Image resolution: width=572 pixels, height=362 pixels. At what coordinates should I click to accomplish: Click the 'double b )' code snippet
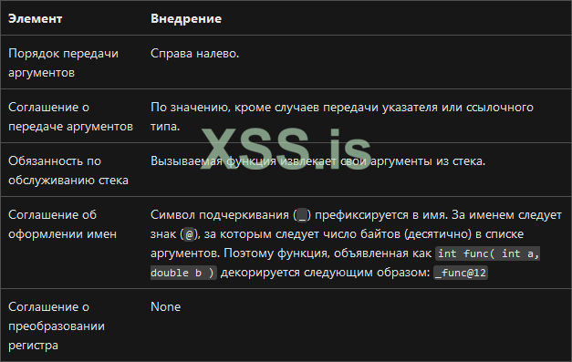tap(183, 273)
